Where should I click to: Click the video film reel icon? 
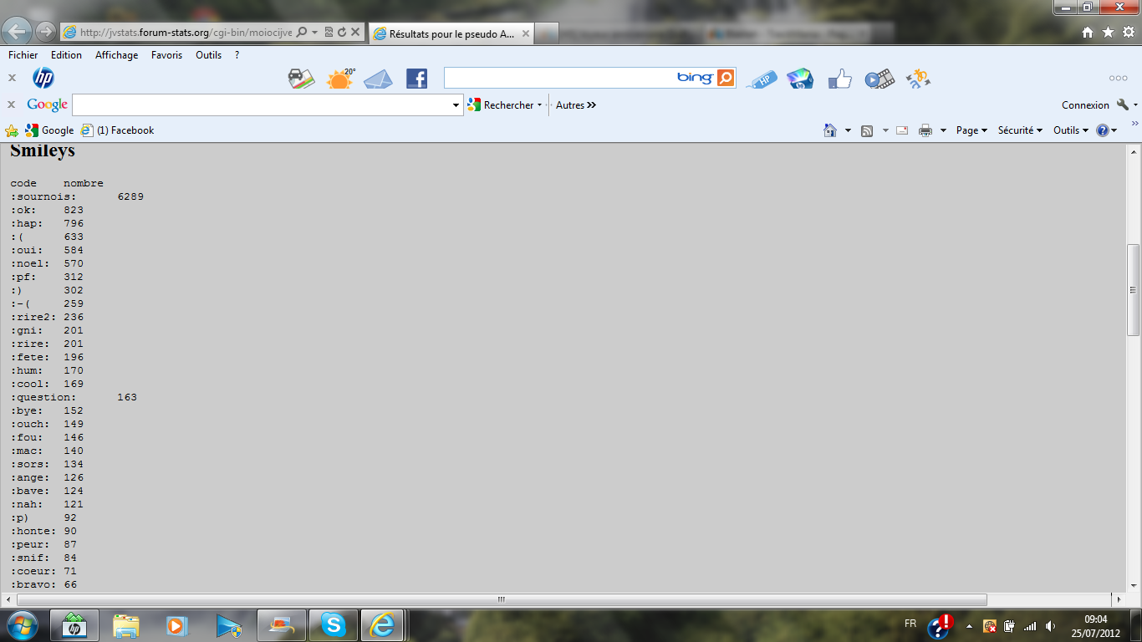[x=879, y=79]
